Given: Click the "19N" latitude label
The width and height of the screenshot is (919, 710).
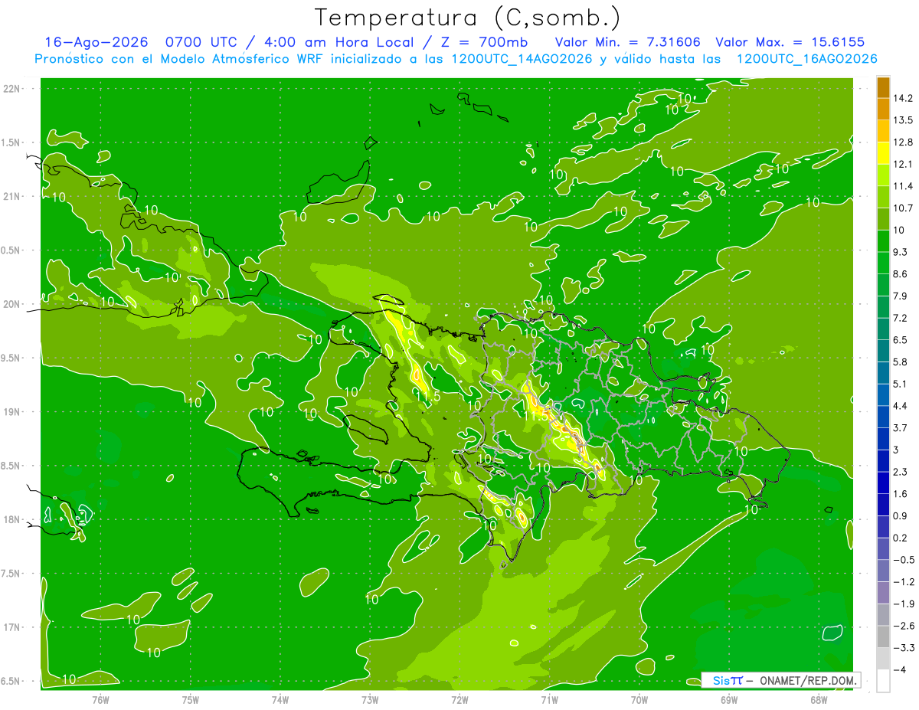Looking at the screenshot, I should (x=12, y=411).
